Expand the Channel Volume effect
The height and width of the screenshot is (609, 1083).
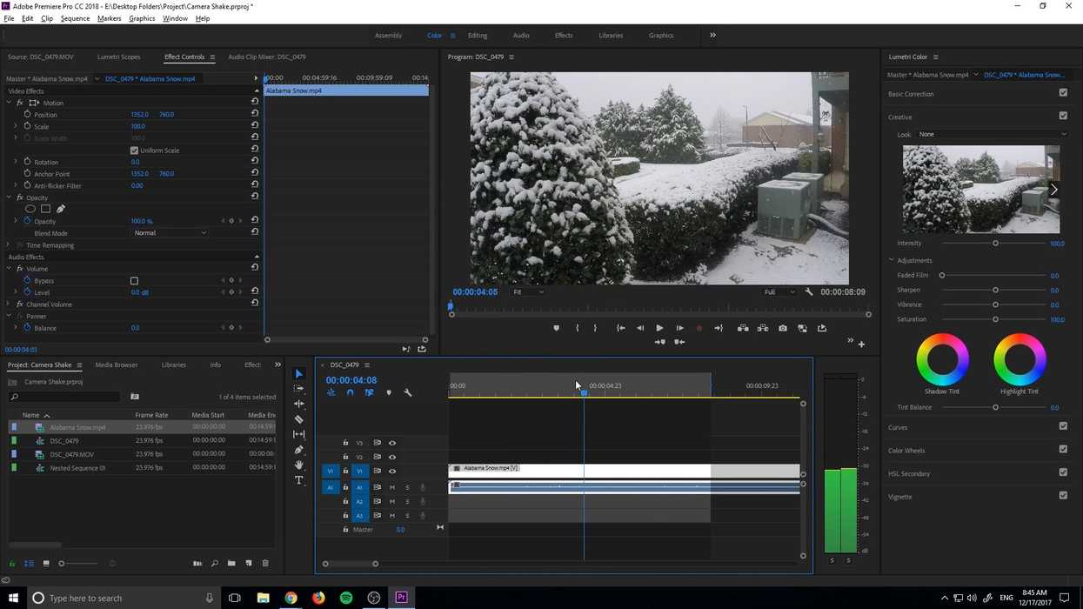[x=9, y=304]
